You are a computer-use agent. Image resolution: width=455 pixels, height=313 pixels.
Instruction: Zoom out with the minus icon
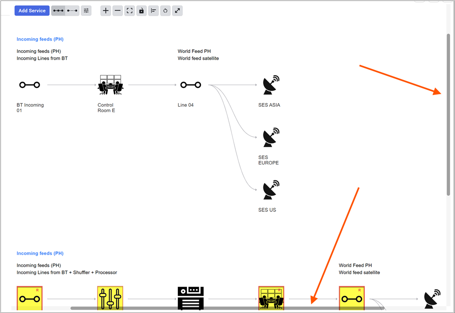coord(117,11)
